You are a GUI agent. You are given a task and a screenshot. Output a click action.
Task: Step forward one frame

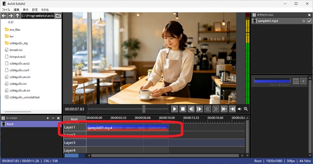point(199,109)
